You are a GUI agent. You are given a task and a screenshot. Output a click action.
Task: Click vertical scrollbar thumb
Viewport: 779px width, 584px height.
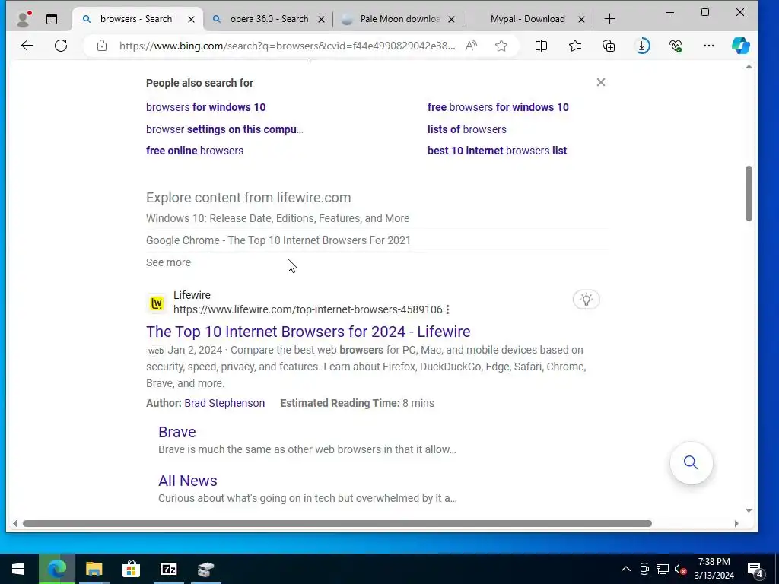(x=749, y=194)
